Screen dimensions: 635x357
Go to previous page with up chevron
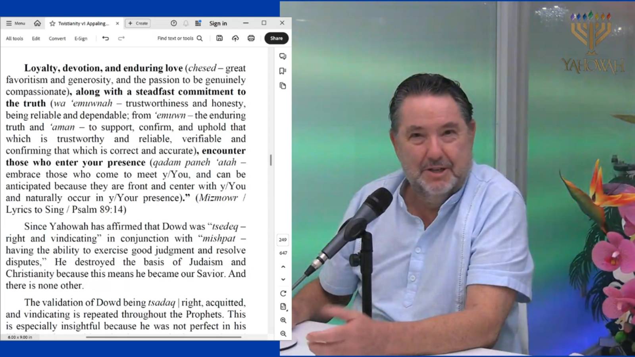tap(283, 267)
